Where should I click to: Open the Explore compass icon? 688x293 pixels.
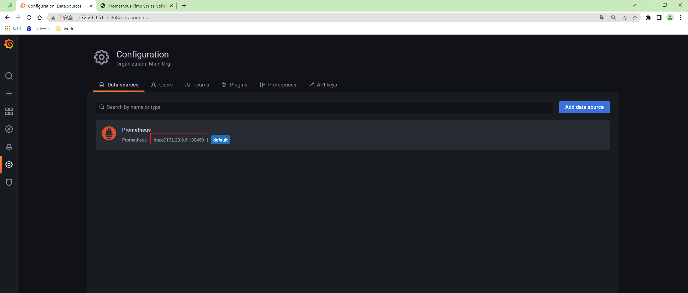(x=9, y=129)
